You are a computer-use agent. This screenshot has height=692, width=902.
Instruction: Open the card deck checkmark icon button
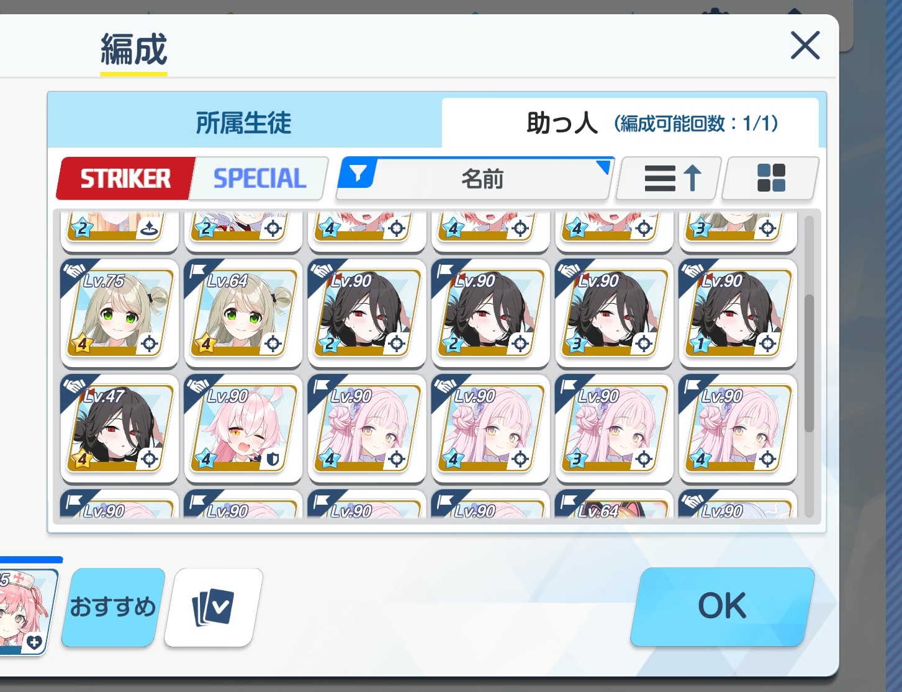pos(213,608)
